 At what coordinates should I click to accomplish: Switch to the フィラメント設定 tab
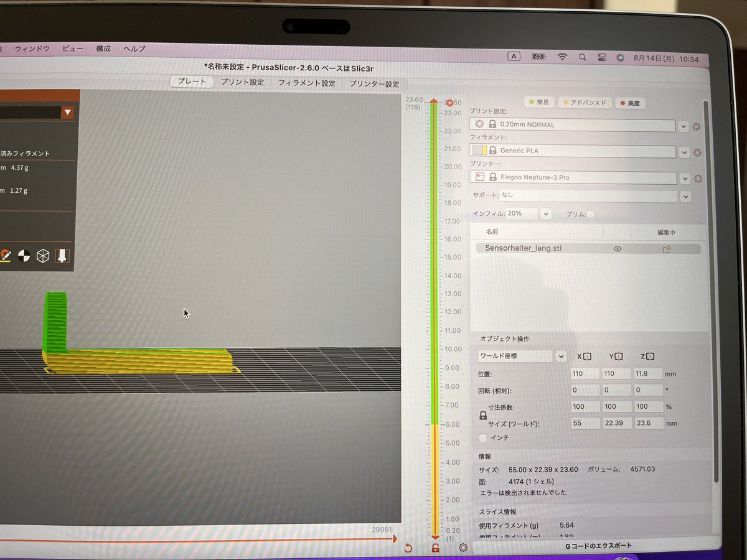(307, 83)
